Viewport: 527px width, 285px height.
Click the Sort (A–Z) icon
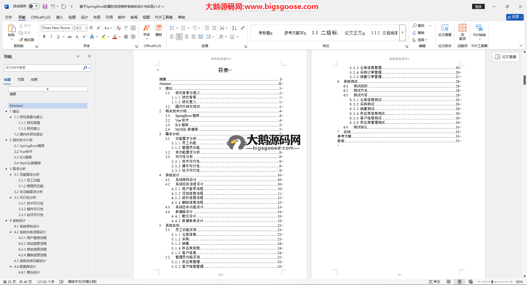tap(234, 28)
